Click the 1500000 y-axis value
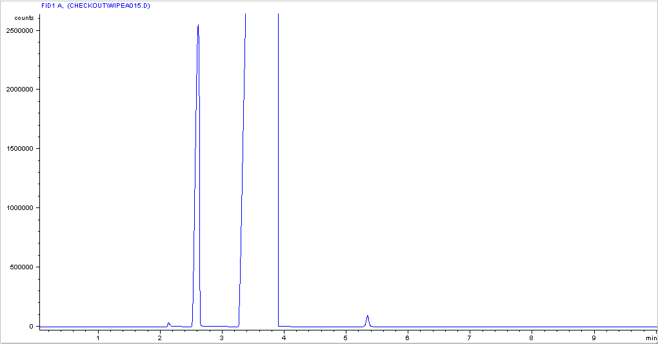658x344 pixels. click(x=20, y=148)
